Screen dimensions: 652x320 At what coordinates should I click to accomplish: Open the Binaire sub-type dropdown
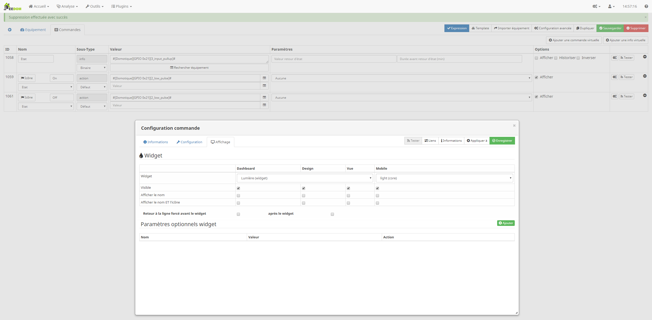(92, 68)
